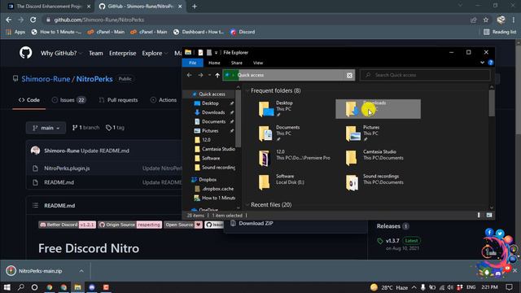Viewport: 521px width, 293px height.
Task: Open the 12.0 Premiere Pro folder
Action: click(295, 158)
